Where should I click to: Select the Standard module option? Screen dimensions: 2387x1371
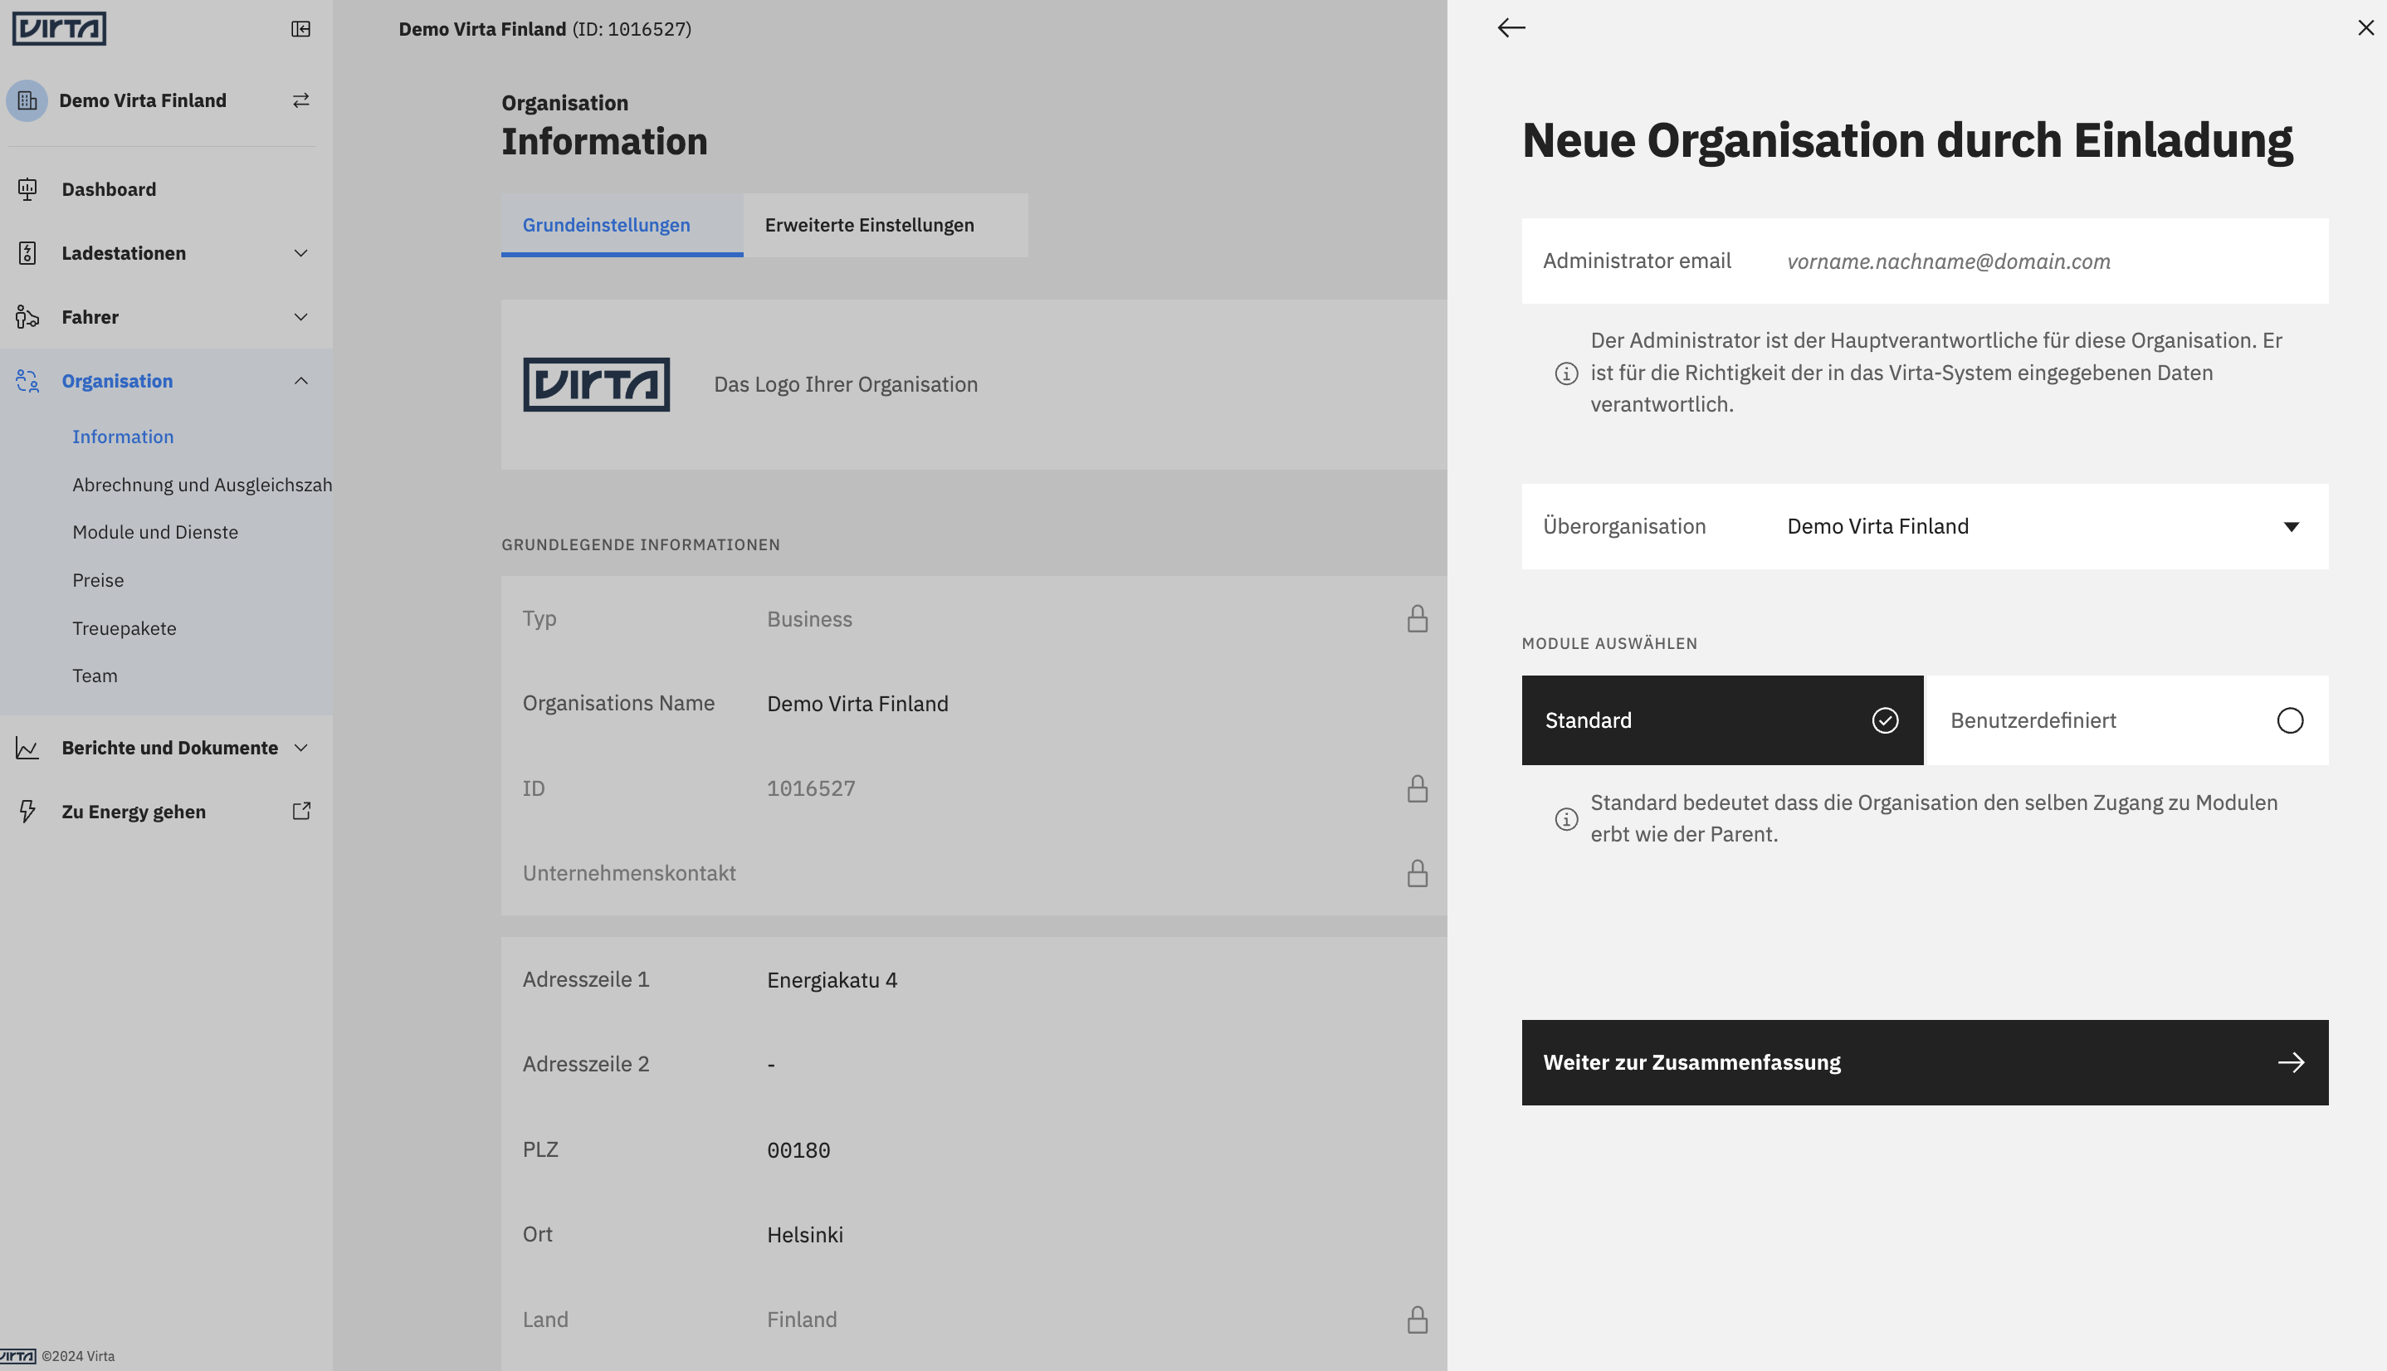coord(1721,720)
